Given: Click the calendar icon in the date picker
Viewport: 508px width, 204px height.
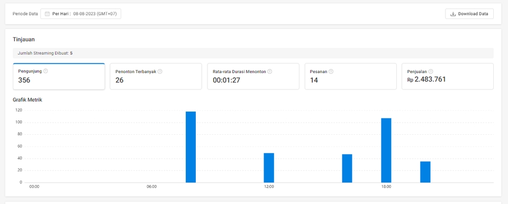Looking at the screenshot, I should tap(47, 14).
